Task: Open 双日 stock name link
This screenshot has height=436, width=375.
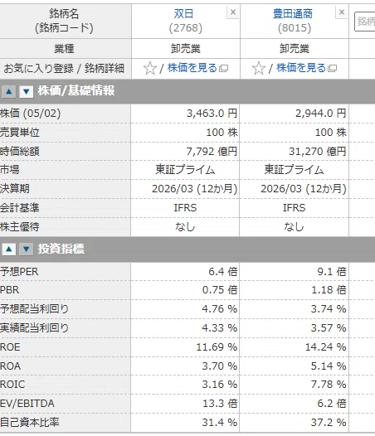Action: [x=183, y=13]
